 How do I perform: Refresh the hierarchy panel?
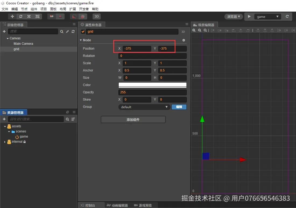tap(73, 32)
